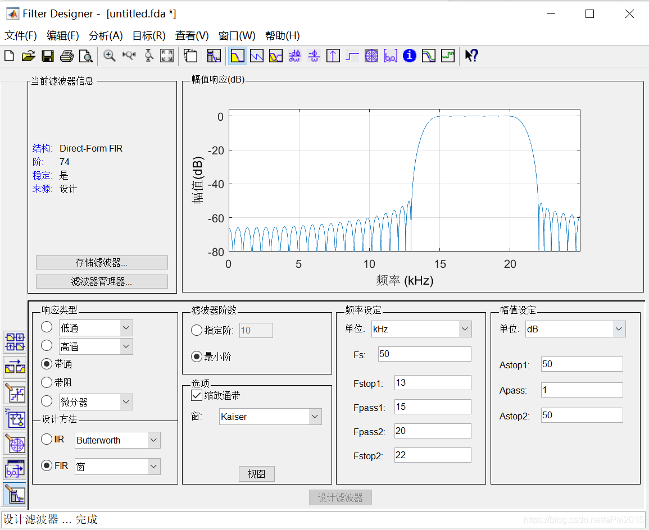Display the Group Delay response
Image resolution: width=649 pixels, height=530 pixels.
pos(294,56)
